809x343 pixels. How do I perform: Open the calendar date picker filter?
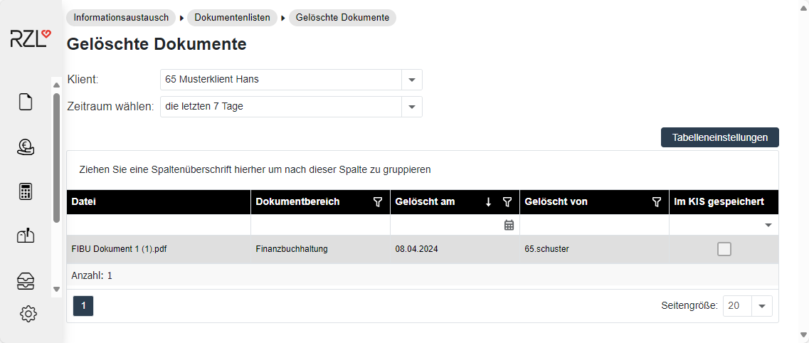tap(509, 225)
